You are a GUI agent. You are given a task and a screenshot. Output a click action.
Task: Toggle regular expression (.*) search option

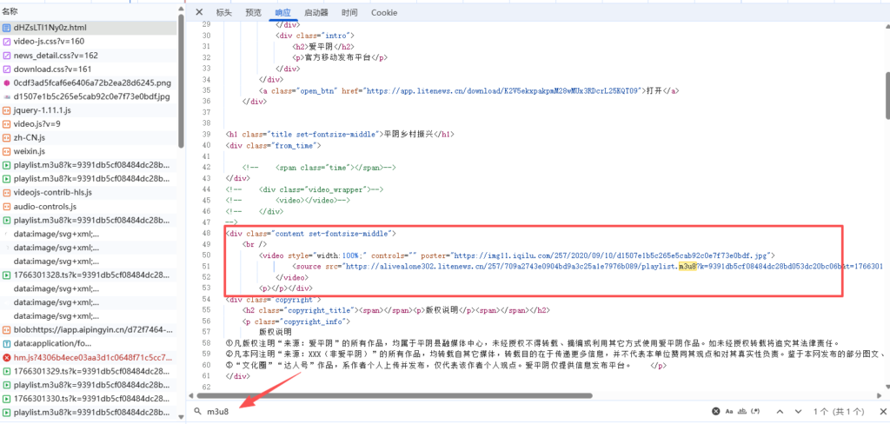755,411
